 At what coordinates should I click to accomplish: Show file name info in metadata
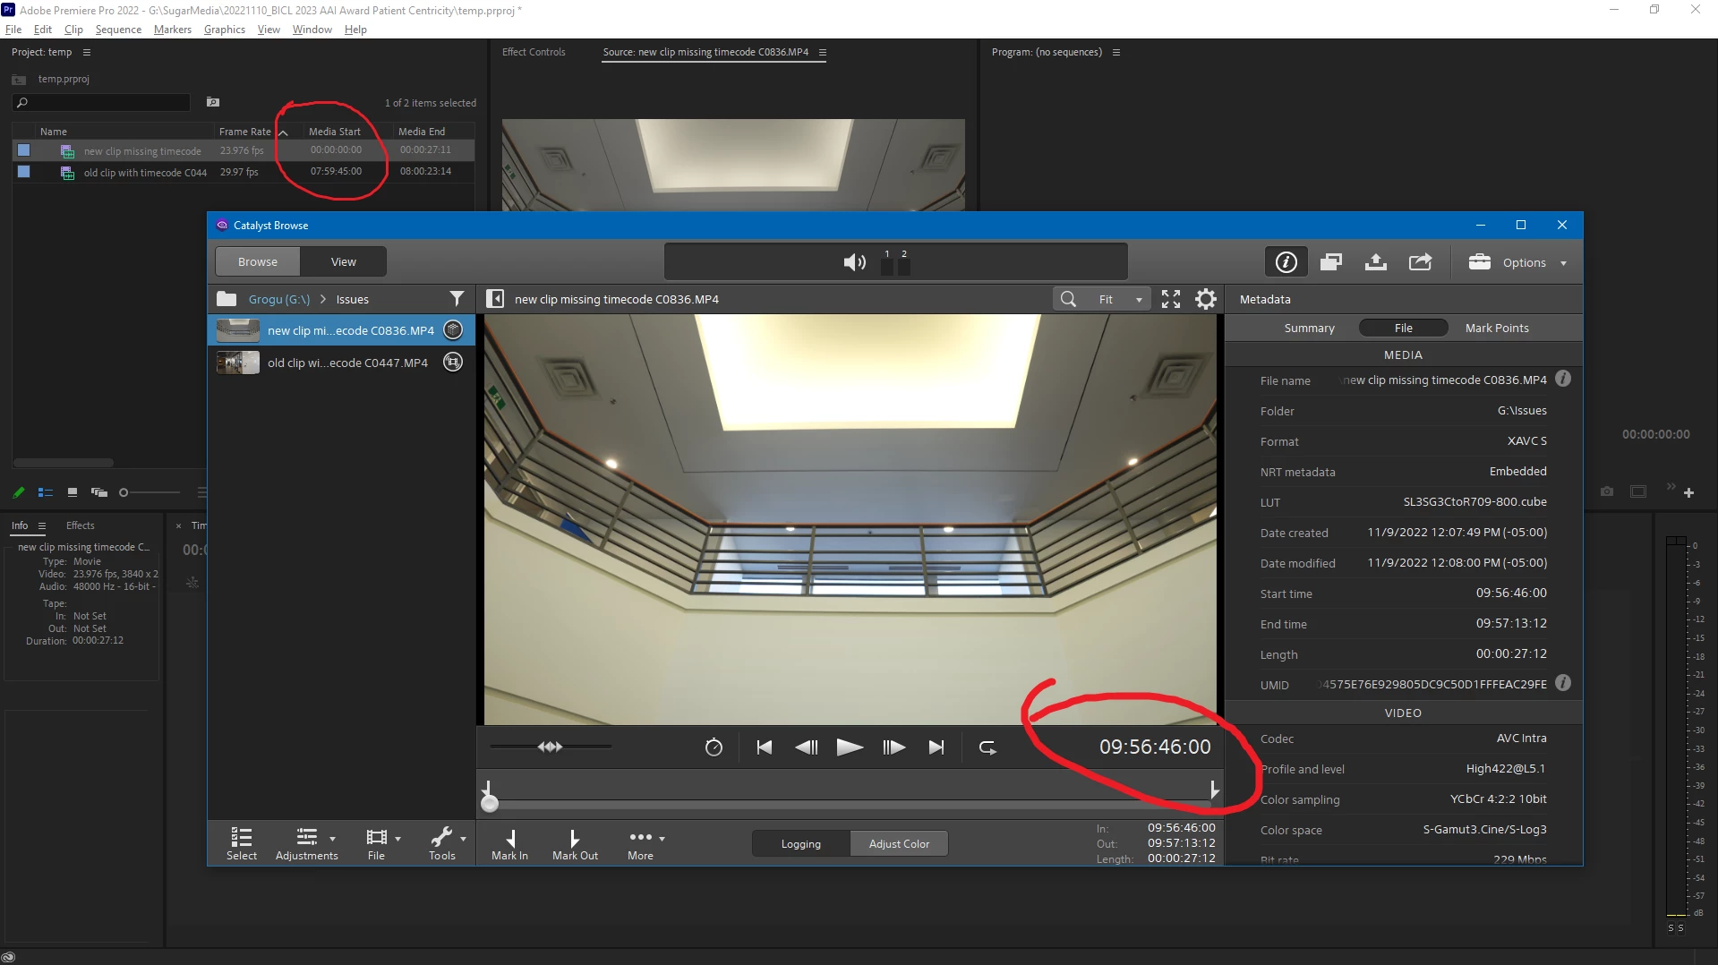pos(1563,379)
